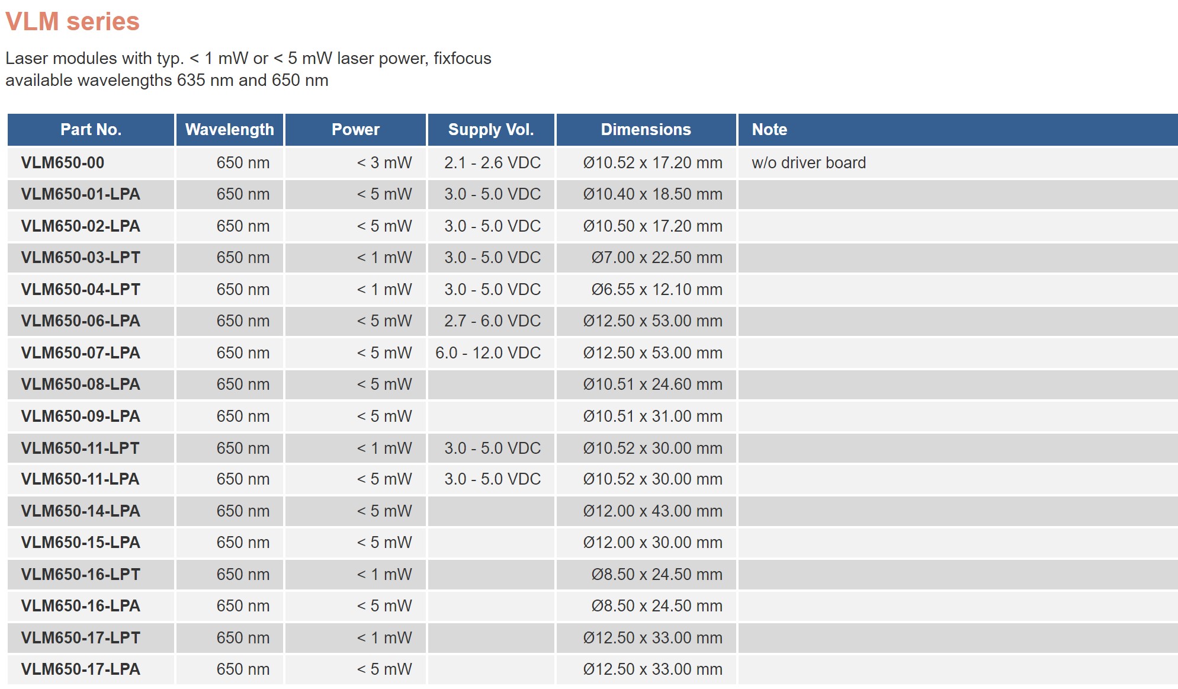Select part number VLM650-01-LPA
The height and width of the screenshot is (689, 1178).
point(81,194)
